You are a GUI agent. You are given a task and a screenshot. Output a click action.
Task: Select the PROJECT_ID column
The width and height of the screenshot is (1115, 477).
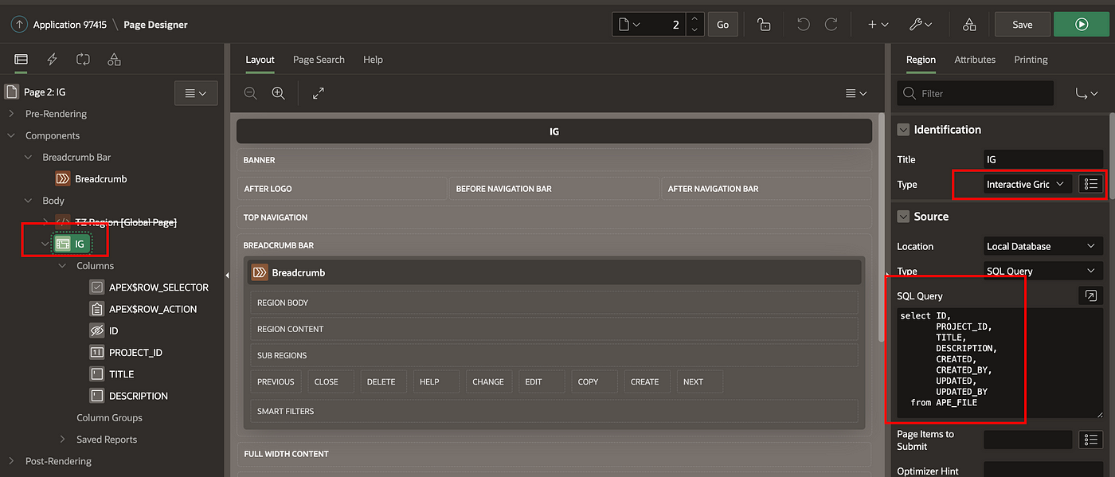(x=135, y=352)
